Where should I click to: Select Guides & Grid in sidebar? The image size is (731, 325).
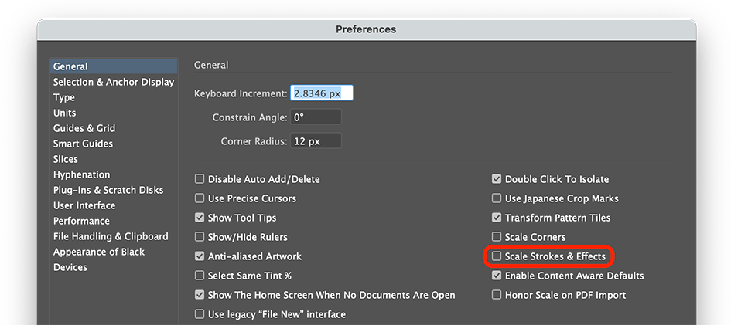(x=84, y=128)
